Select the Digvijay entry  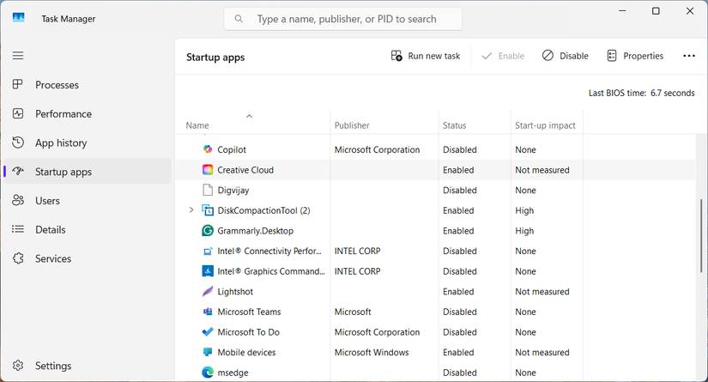233,190
